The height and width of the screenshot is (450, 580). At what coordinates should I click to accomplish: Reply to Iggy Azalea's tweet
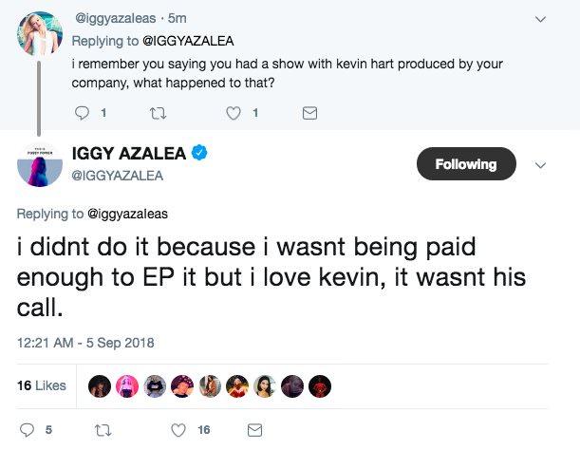27,430
